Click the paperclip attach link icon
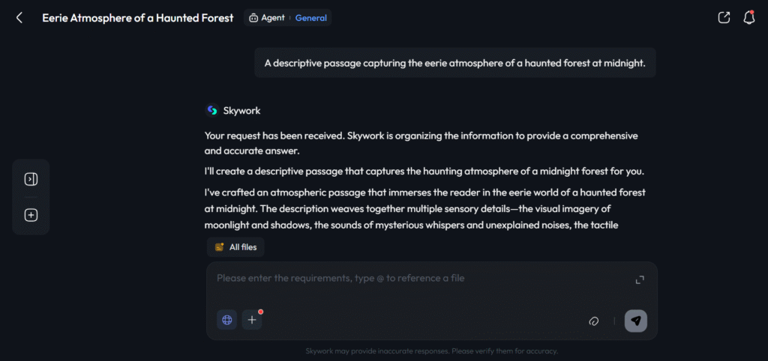This screenshot has width=768, height=361. point(593,321)
